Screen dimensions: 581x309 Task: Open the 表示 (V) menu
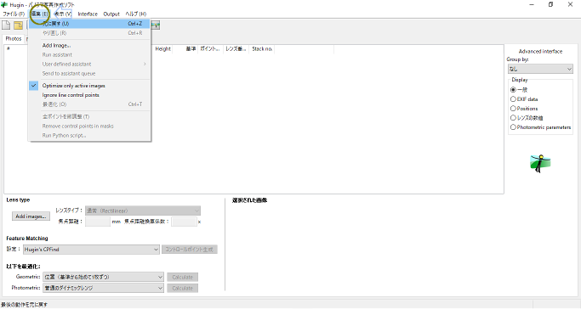(x=63, y=14)
